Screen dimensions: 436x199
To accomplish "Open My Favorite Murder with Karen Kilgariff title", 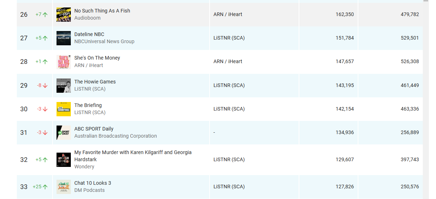I will (133, 156).
